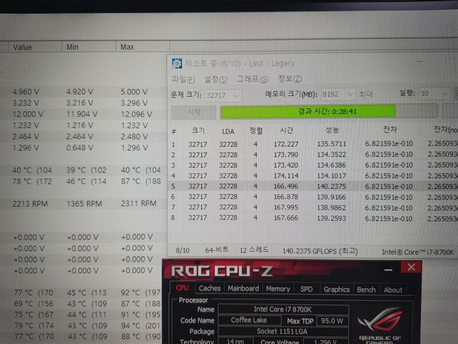Click the Code Name field Coffee Lake
458x344 pixels.
pyautogui.click(x=249, y=320)
